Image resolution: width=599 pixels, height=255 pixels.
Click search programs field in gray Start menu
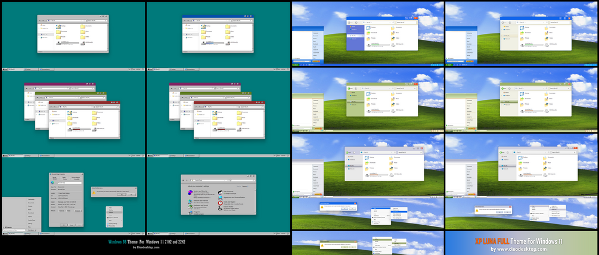coord(14,230)
